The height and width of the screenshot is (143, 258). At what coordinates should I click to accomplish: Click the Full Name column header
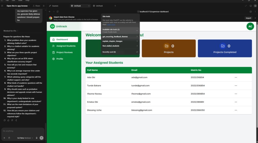[93, 70]
